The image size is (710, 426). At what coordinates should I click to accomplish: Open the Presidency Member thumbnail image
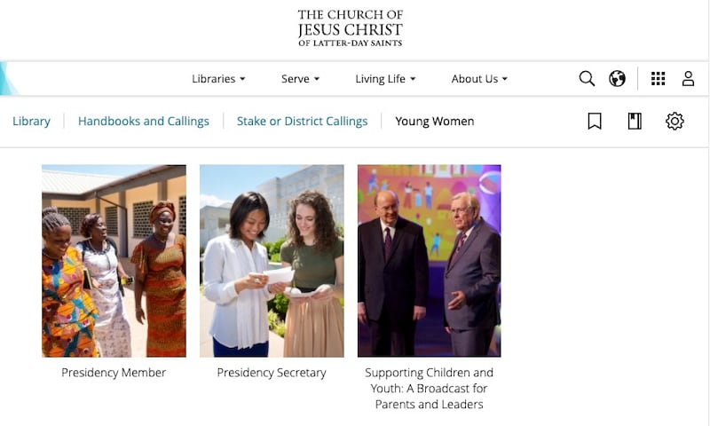coord(114,261)
